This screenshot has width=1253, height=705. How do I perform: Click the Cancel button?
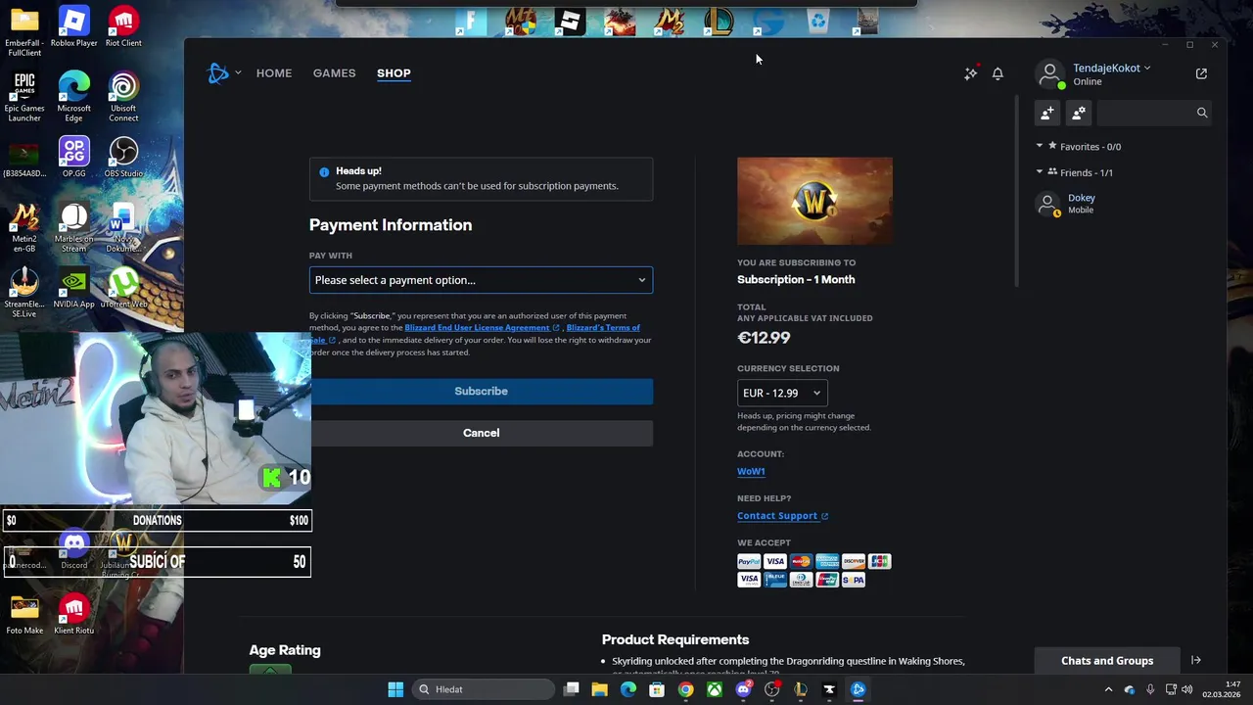click(481, 433)
